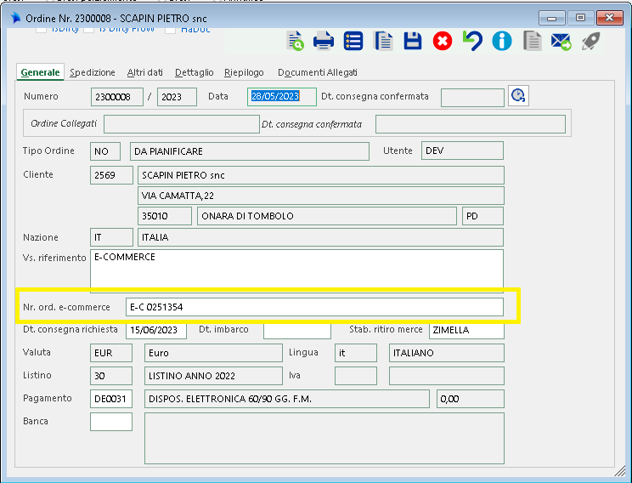Send order by email envelope icon

[x=561, y=41]
